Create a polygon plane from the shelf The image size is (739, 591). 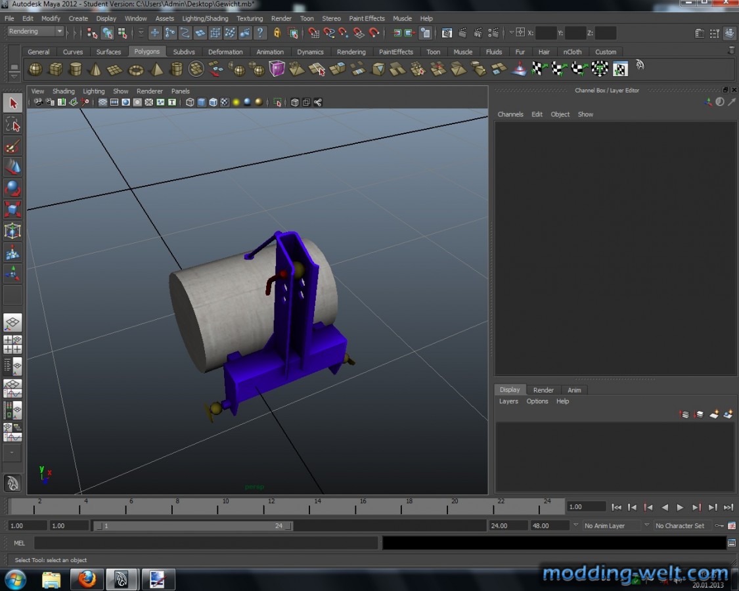[x=116, y=70]
